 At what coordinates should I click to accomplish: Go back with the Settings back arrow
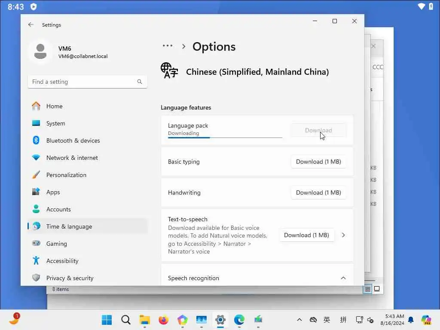31,24
